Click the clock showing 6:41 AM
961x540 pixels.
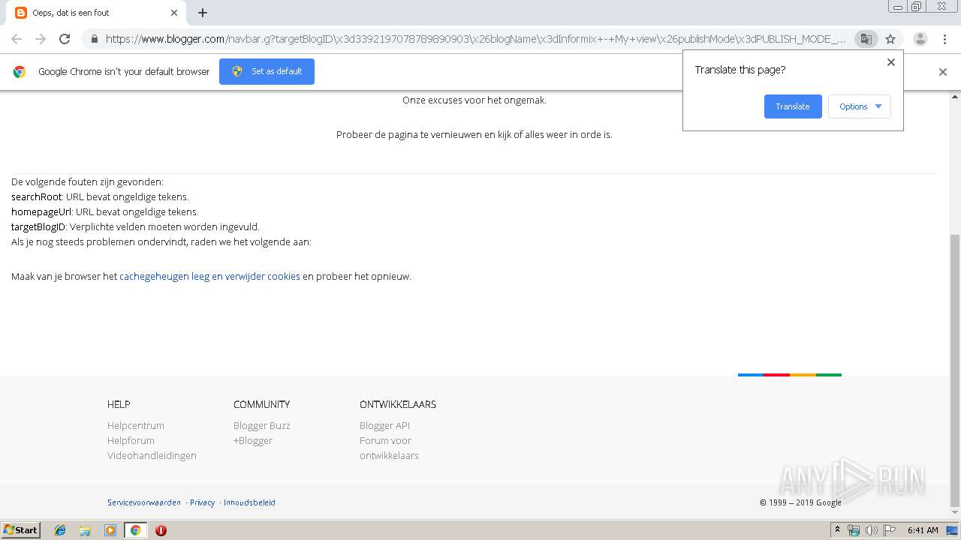pos(923,530)
